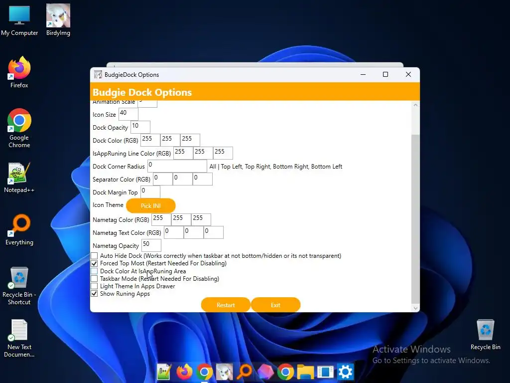This screenshot has height=383, width=510.
Task: Click dock Chrome icon beside File Explorer
Action: 285,372
